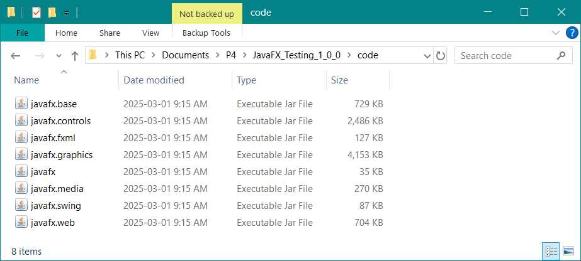581x261 pixels.
Task: Expand the ribbon with the chevron
Action: [x=555, y=33]
